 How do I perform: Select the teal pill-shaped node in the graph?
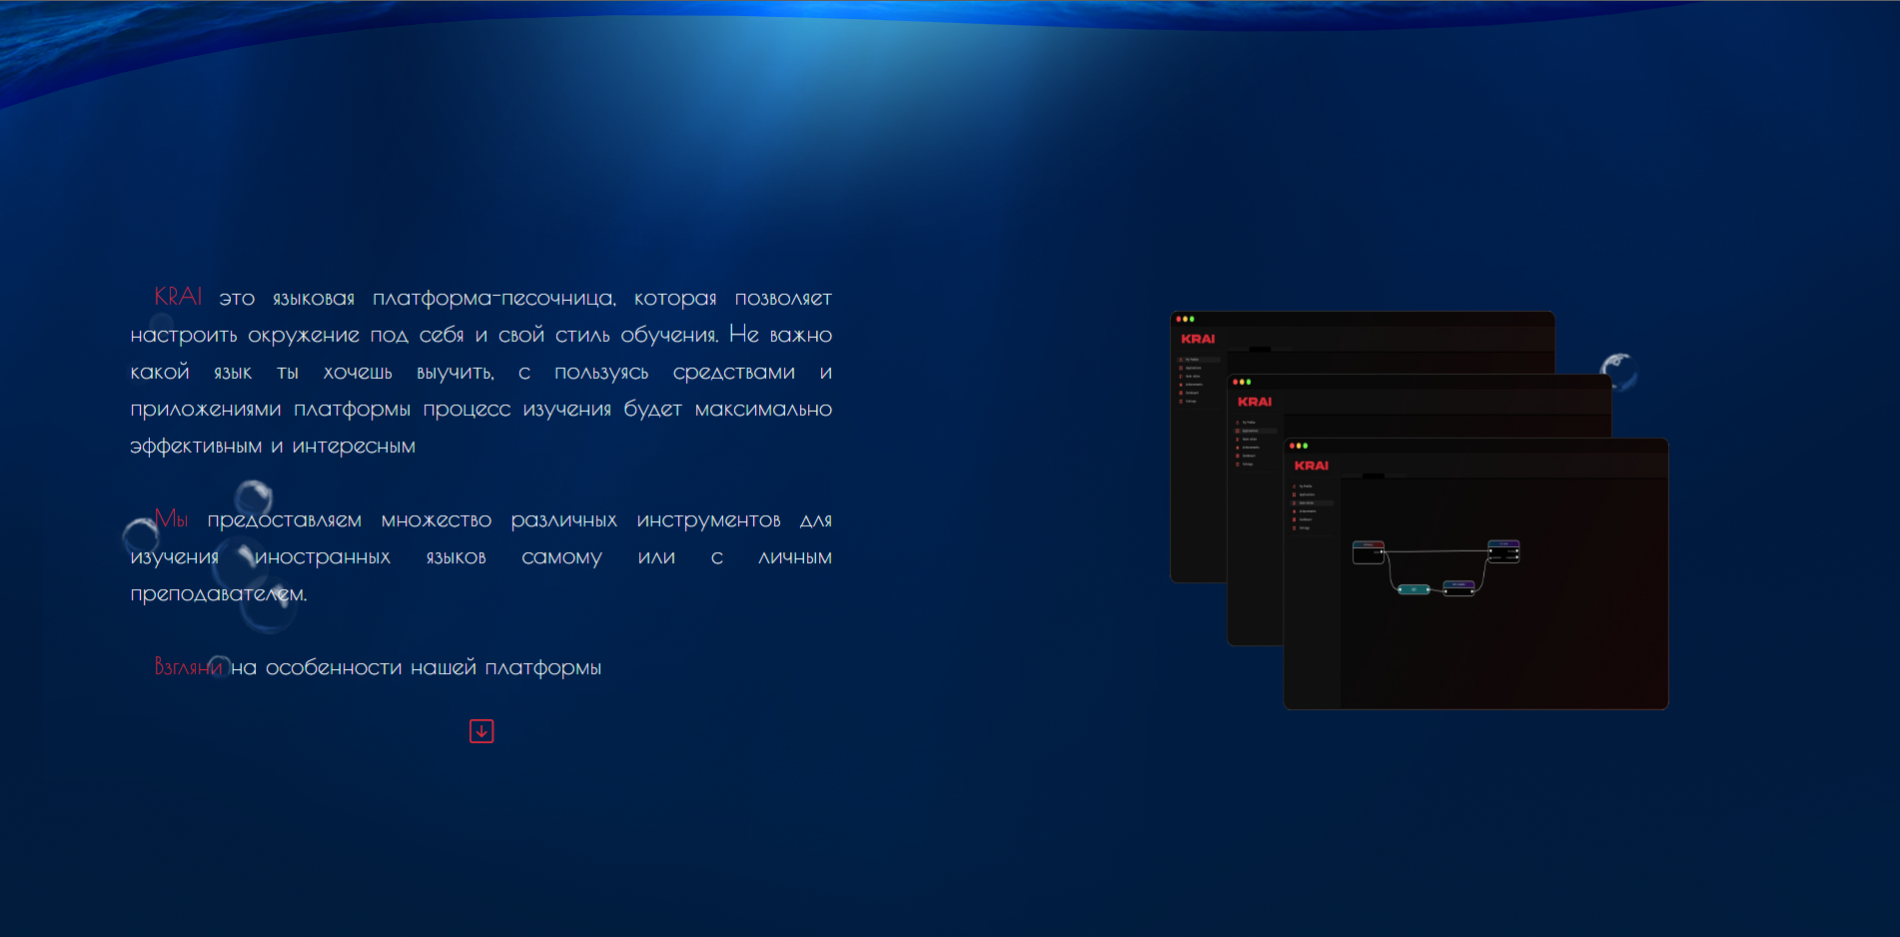[x=1413, y=589]
